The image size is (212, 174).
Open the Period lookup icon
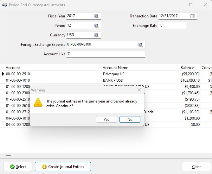pyautogui.click(x=96, y=26)
